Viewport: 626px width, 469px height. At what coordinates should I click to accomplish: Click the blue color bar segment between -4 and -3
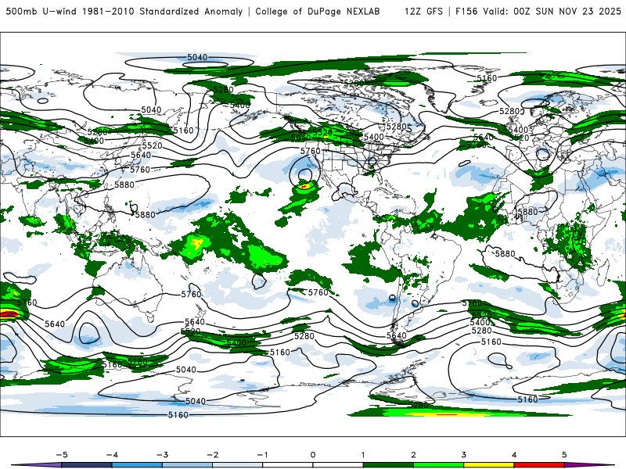click(137, 465)
